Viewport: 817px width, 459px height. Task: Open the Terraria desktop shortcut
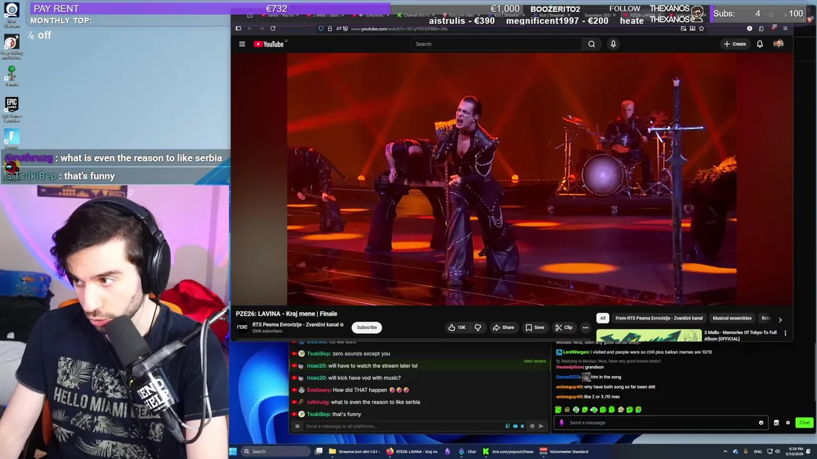[11, 75]
